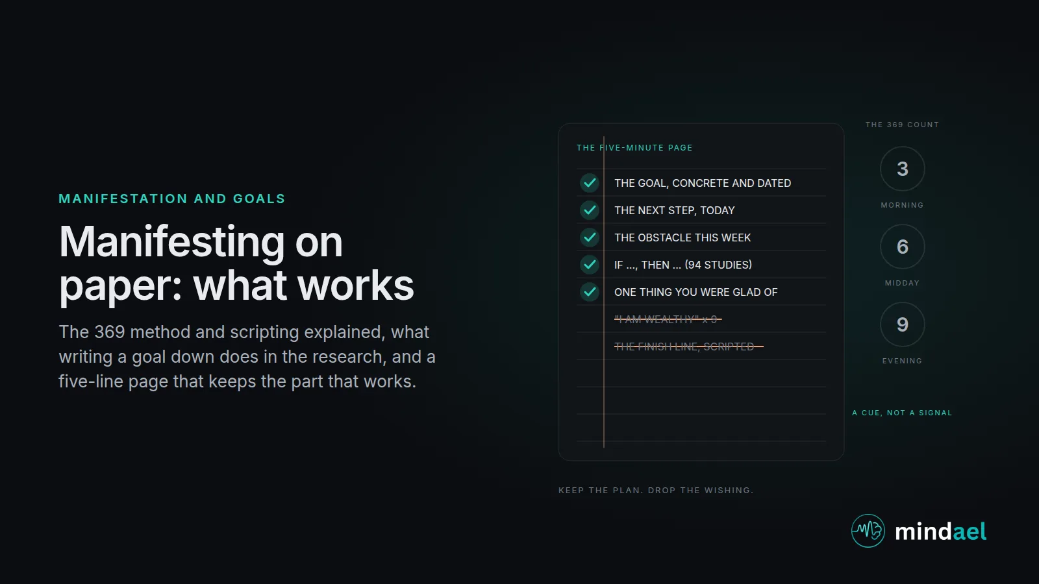Select the circled number 6 above 'Midday'

tap(903, 247)
